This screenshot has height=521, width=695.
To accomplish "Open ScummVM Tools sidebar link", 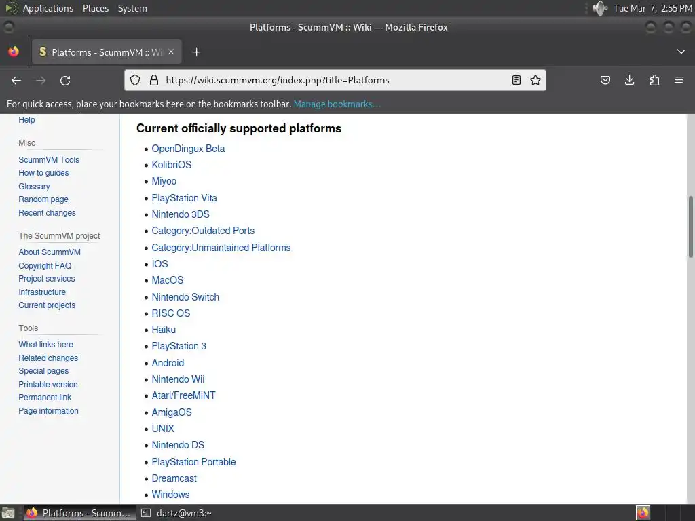I will (49, 160).
